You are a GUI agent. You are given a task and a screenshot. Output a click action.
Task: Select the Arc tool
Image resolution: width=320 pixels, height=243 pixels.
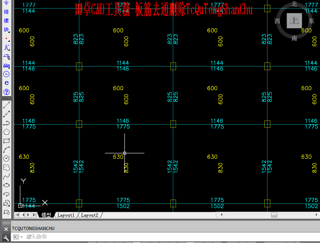coord(7,150)
